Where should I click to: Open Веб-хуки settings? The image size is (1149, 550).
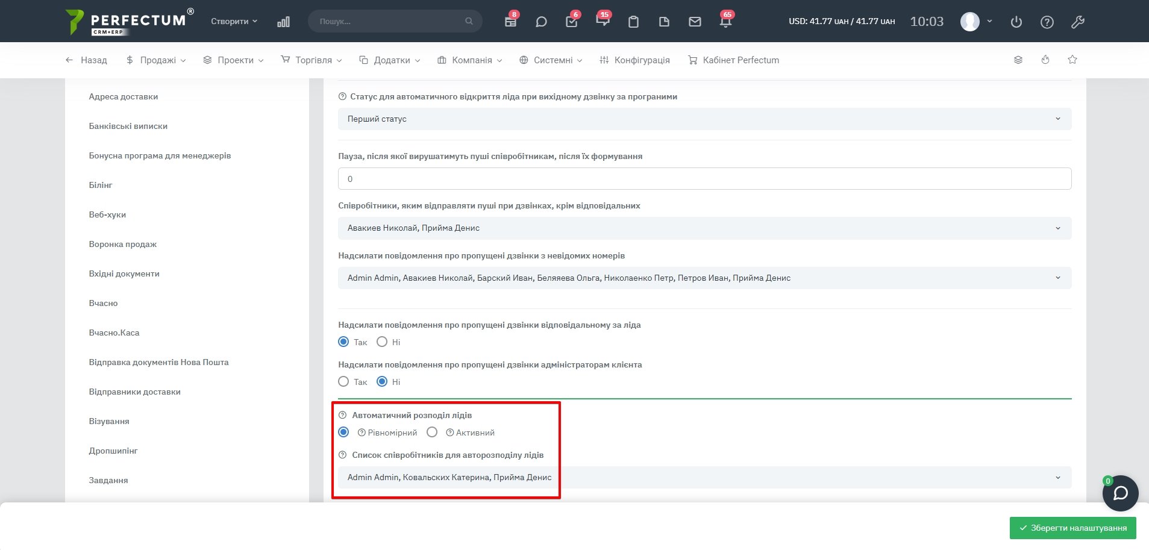[x=107, y=214]
